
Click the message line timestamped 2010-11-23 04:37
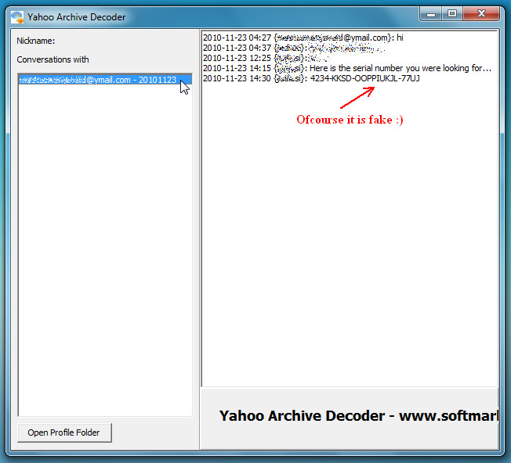tap(294, 48)
